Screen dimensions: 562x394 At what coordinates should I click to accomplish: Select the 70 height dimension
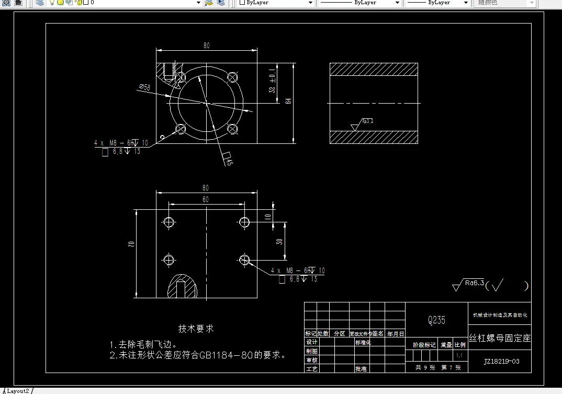click(x=131, y=244)
